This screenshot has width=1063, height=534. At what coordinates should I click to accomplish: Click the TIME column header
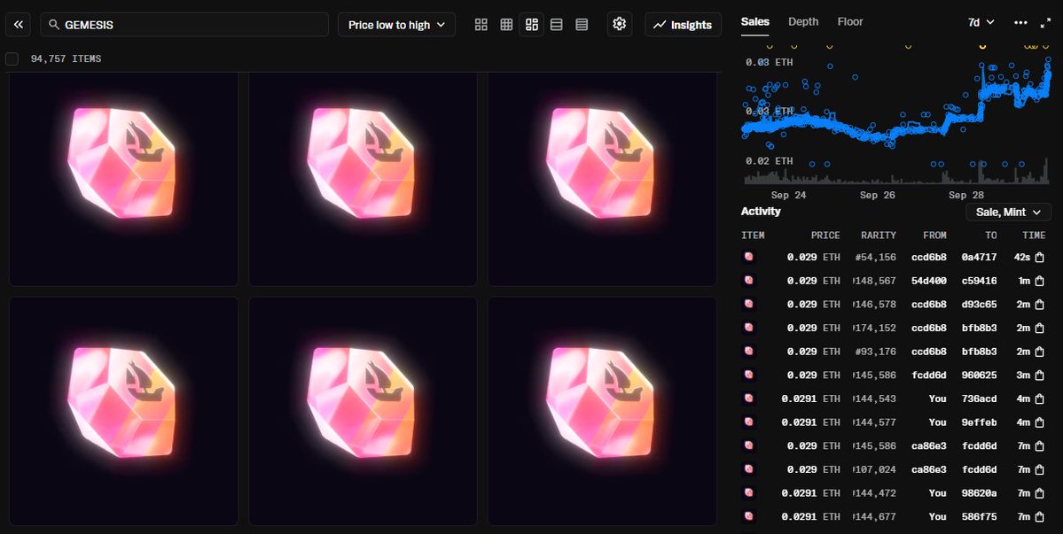pos(1034,236)
